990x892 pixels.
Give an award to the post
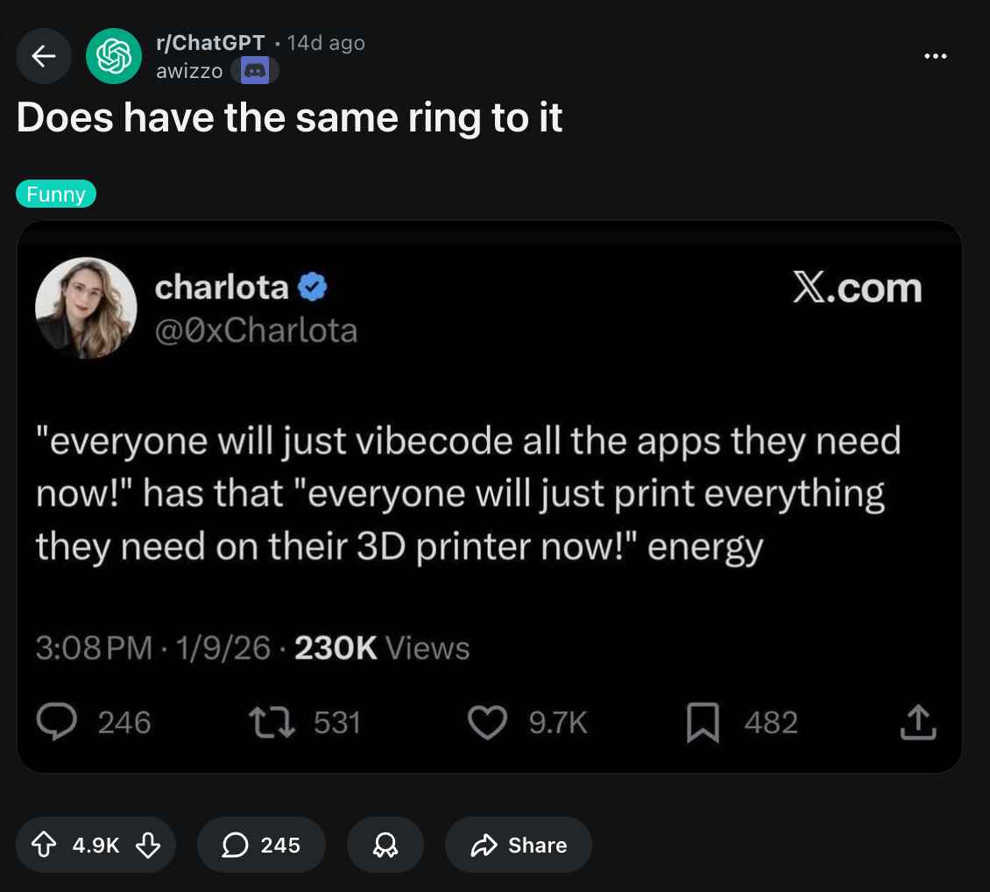tap(385, 845)
